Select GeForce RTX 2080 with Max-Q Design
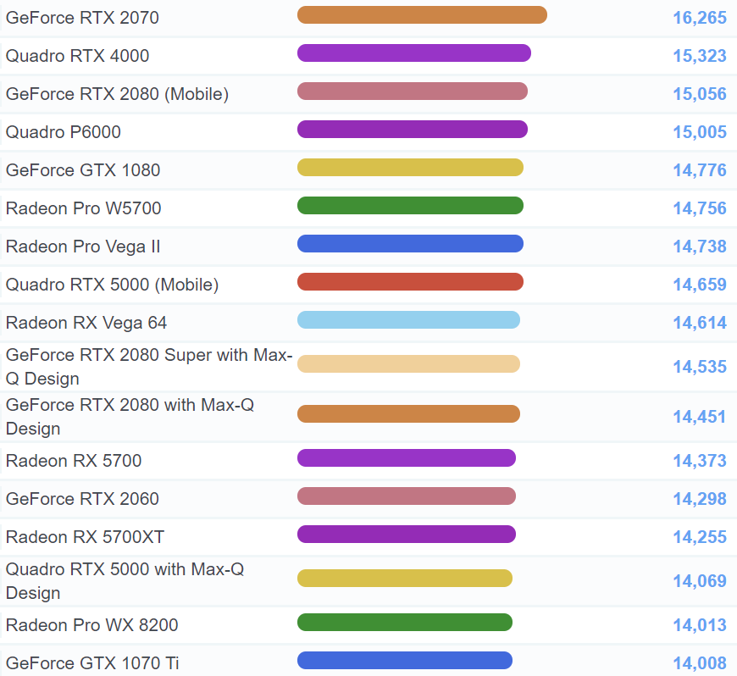Viewport: 737px width, 676px height. (130, 417)
